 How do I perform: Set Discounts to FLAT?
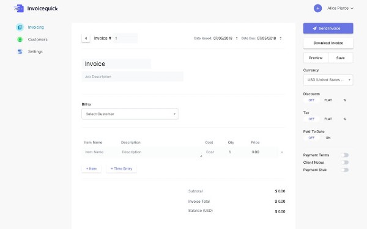pyautogui.click(x=328, y=100)
